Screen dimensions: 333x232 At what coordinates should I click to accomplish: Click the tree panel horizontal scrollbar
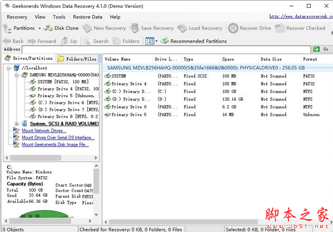[36, 158]
